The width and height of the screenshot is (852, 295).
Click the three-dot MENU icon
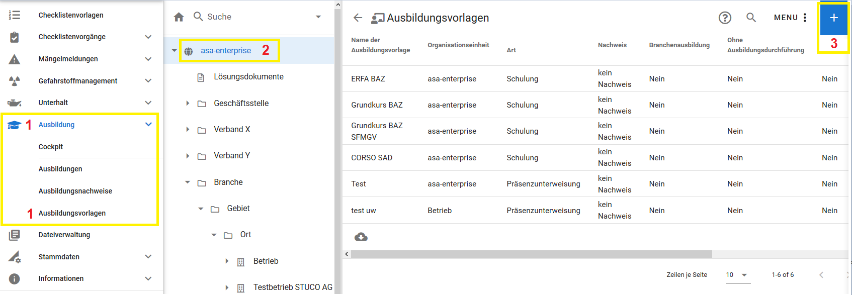coord(805,18)
